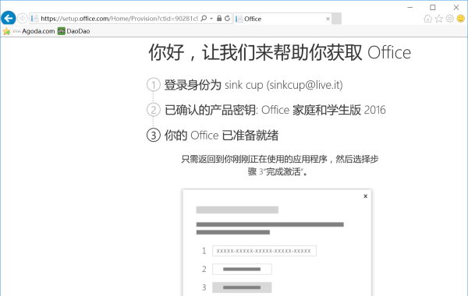Click step 2 circle number icon

154,110
